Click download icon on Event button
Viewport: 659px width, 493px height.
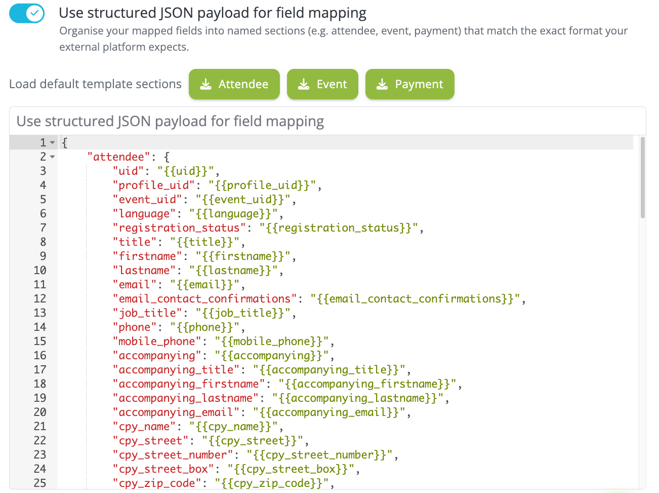point(304,84)
